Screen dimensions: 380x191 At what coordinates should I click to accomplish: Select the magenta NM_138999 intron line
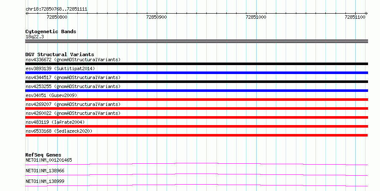point(196,185)
